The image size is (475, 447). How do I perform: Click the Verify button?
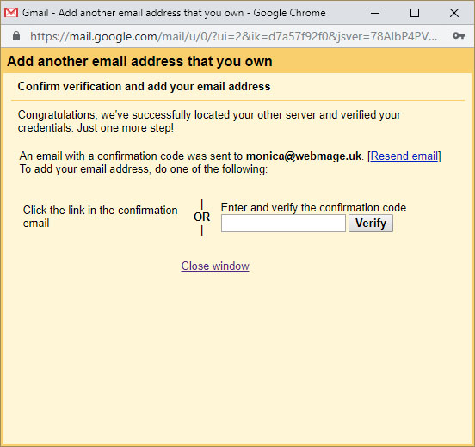(371, 223)
